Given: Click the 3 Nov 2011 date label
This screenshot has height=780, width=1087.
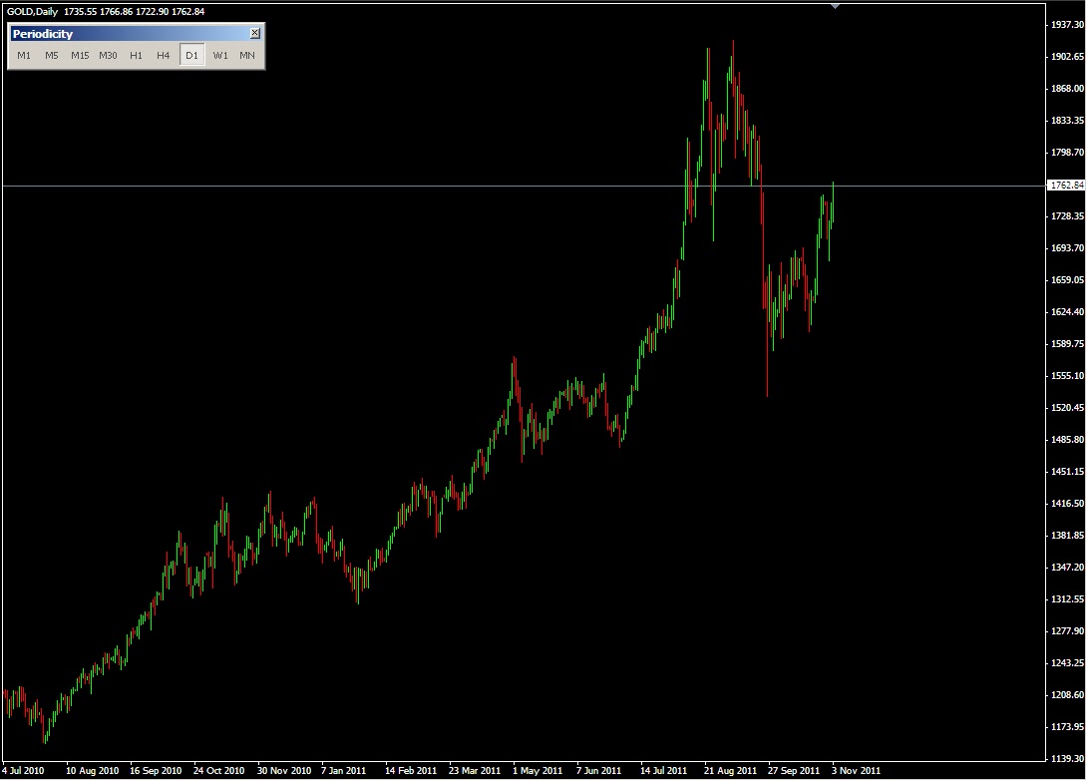Looking at the screenshot, I should tap(857, 770).
